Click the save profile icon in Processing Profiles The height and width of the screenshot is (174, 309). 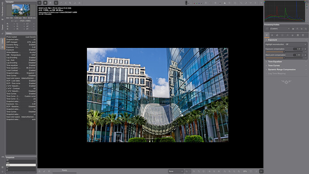[x=297, y=29]
